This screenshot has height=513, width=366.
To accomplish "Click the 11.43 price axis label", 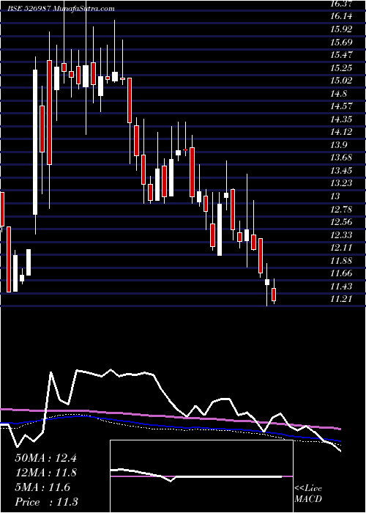I will 341,287.
